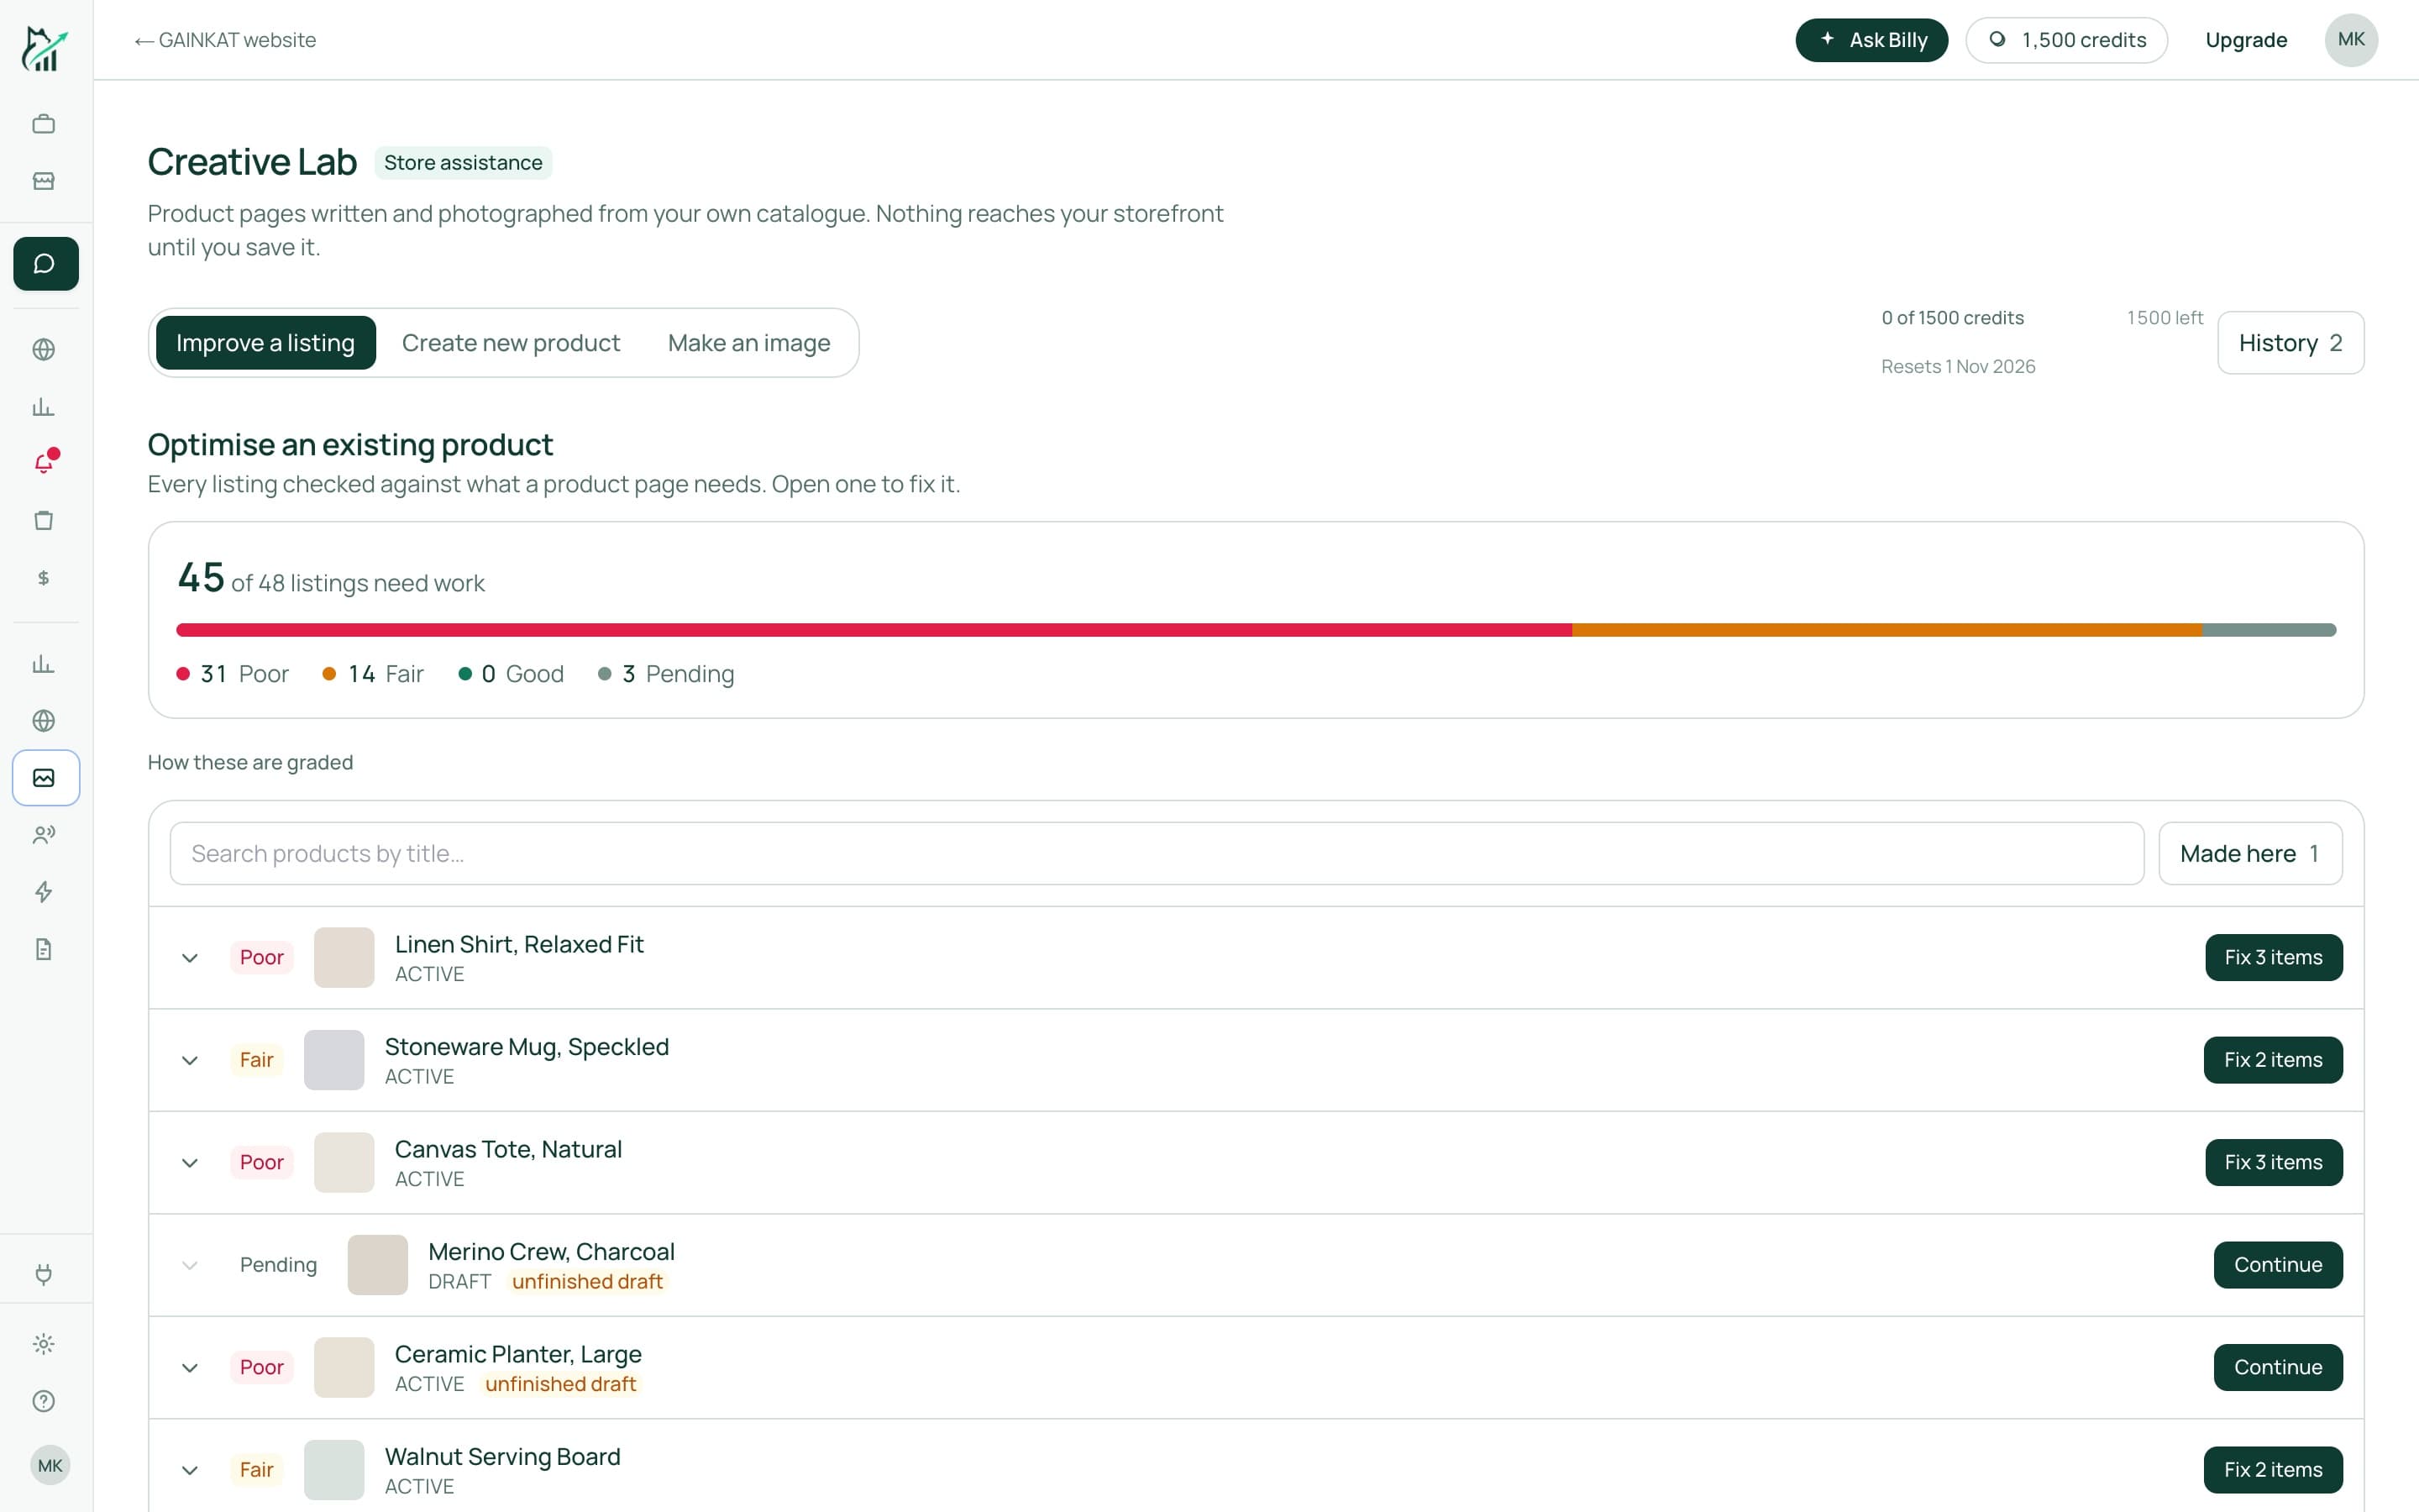Click the red Poor segment of progress bar

pos(874,630)
